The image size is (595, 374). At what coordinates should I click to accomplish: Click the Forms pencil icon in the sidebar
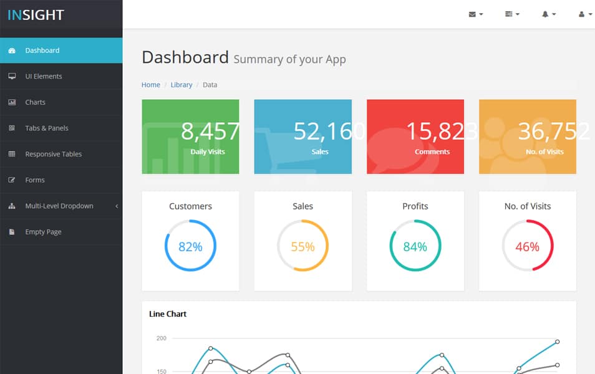click(x=13, y=180)
